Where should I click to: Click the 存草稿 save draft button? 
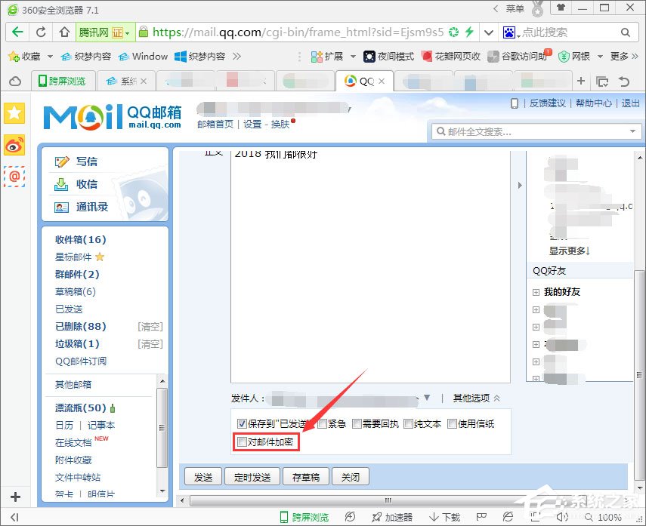(x=305, y=476)
